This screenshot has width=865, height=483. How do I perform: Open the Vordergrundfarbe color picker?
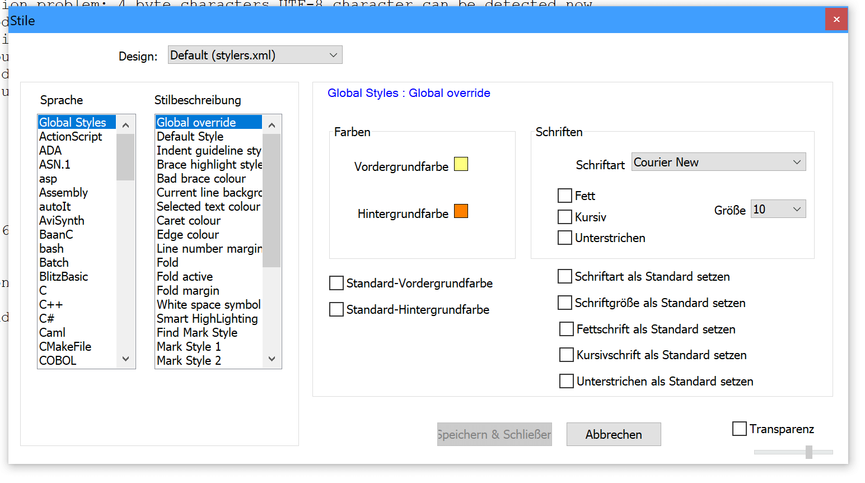pyautogui.click(x=460, y=164)
